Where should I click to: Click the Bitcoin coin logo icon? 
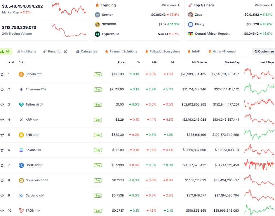(x=21, y=74)
